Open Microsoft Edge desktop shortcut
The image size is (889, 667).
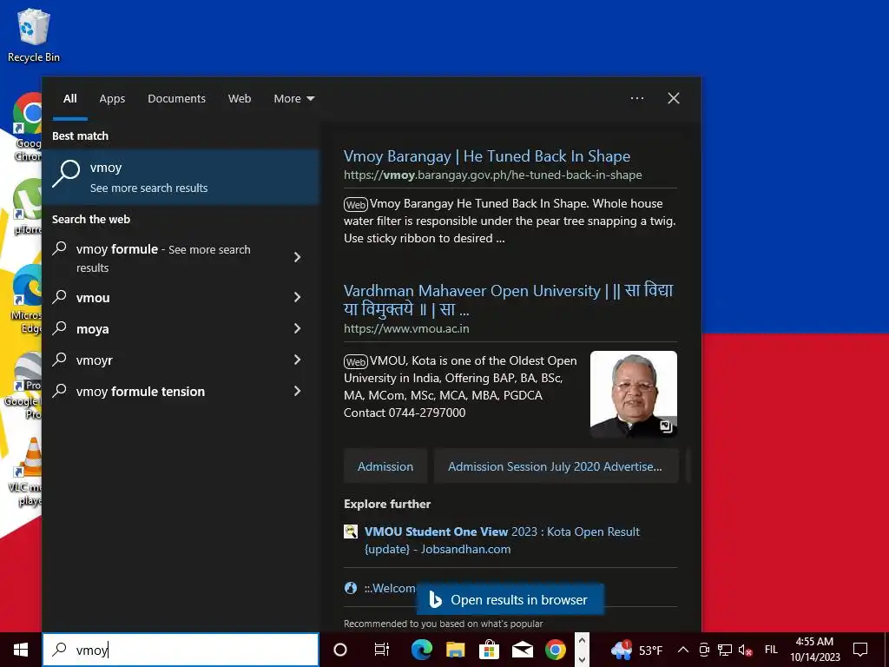click(x=26, y=300)
